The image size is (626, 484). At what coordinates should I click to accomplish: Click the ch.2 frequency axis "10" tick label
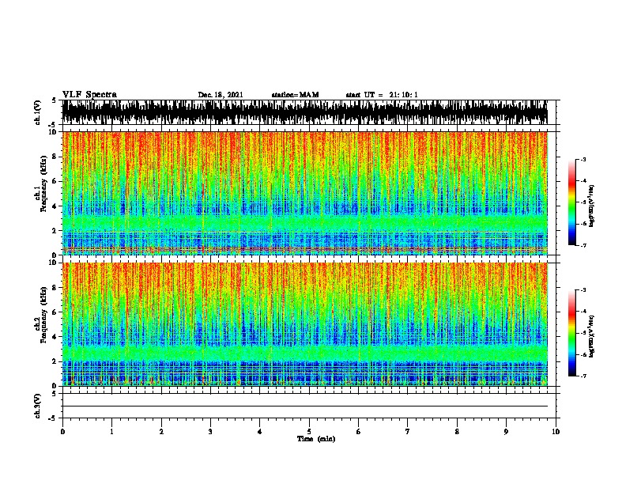click(x=54, y=263)
